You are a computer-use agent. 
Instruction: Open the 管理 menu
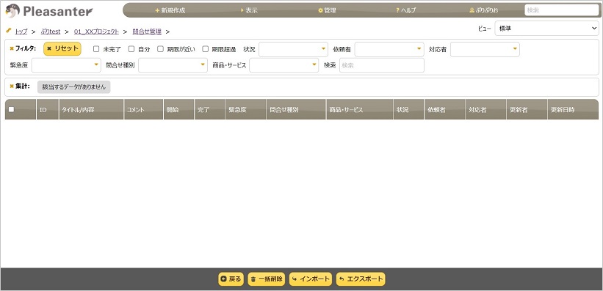(327, 10)
